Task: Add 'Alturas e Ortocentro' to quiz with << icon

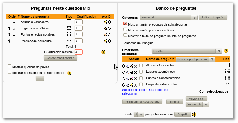Action: click(x=124, y=66)
